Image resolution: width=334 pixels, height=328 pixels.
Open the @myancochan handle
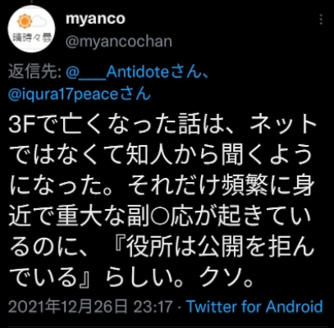pos(119,42)
